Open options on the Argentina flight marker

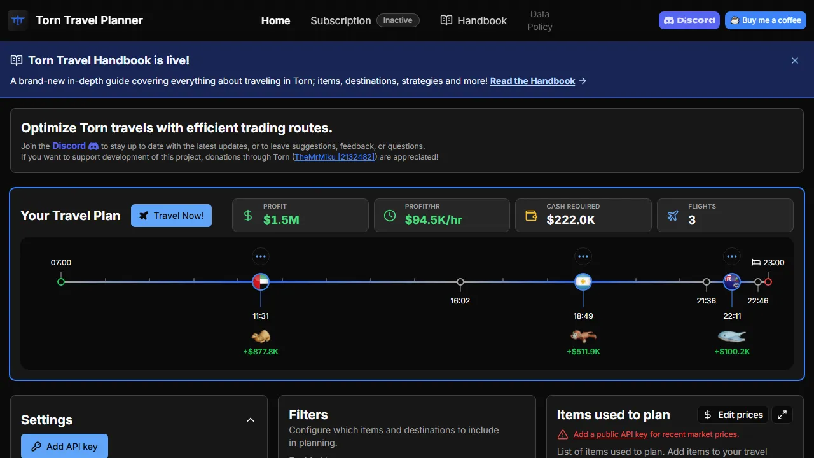point(583,256)
